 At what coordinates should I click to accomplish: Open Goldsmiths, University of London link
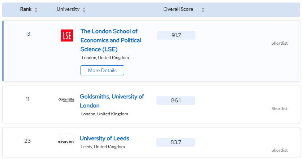[x=112, y=101]
